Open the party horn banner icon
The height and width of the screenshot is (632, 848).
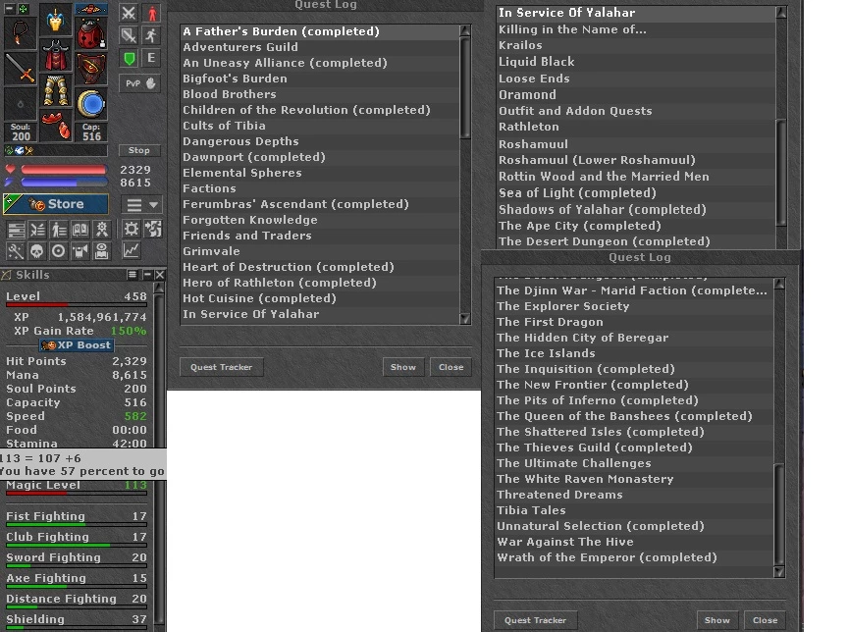click(x=80, y=251)
